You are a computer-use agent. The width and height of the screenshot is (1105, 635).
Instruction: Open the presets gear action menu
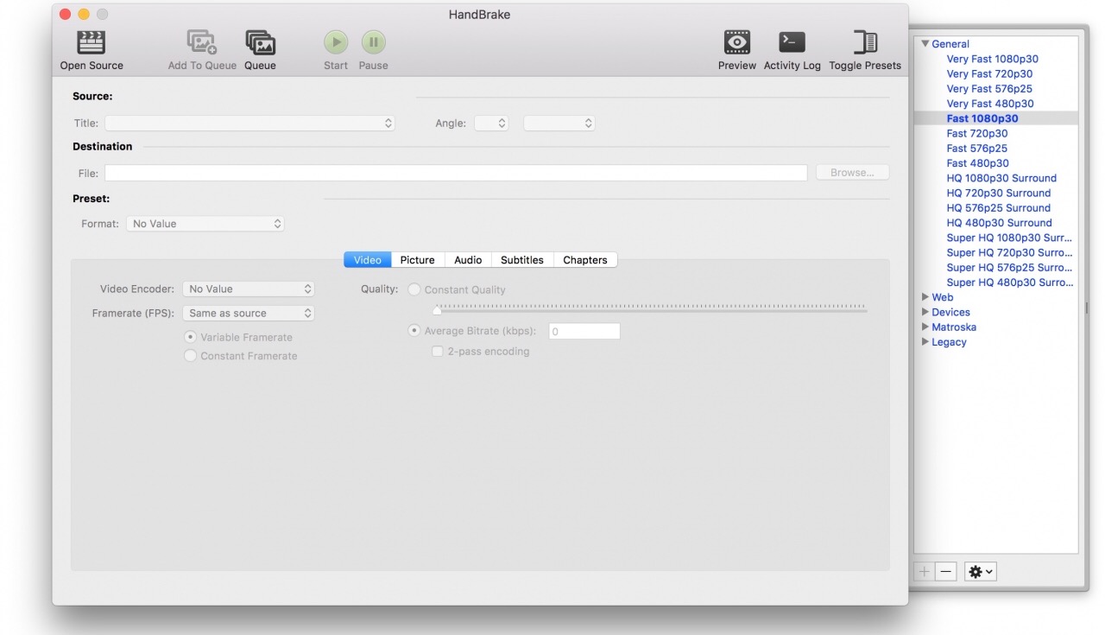(981, 572)
